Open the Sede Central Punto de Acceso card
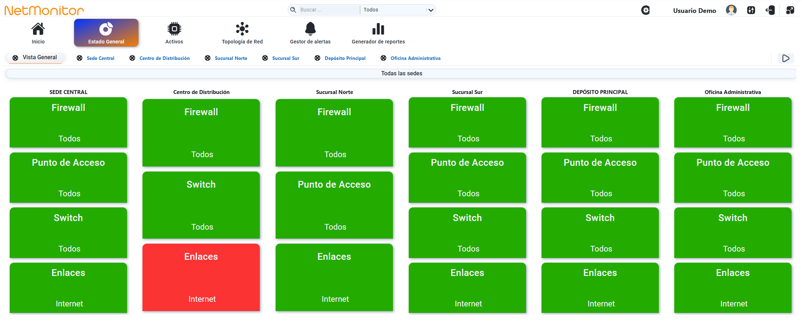Viewport: 802px width, 333px height. [68, 178]
